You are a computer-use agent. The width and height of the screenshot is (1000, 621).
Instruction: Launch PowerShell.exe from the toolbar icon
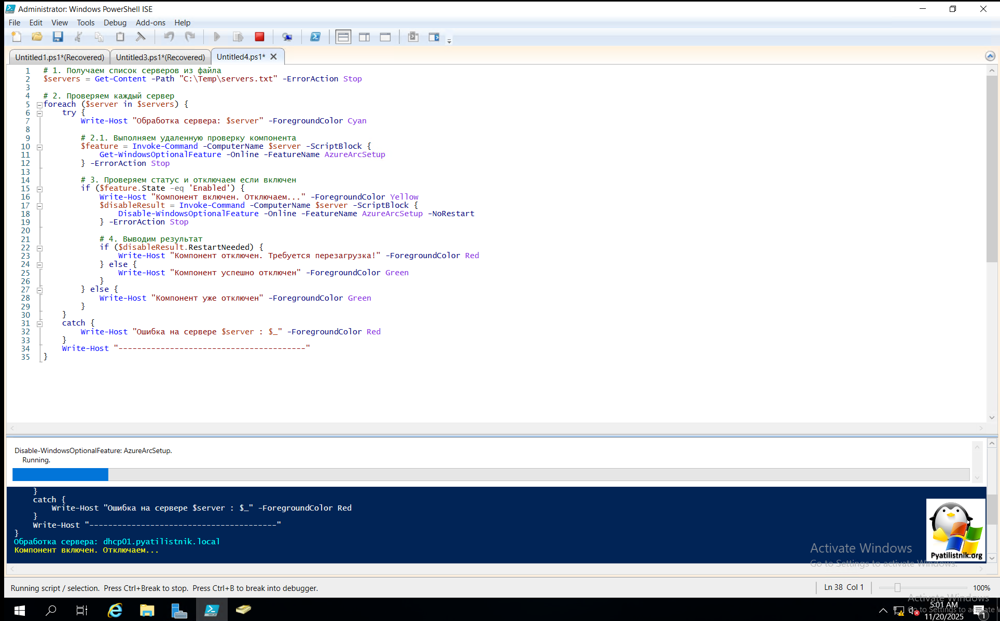(315, 37)
